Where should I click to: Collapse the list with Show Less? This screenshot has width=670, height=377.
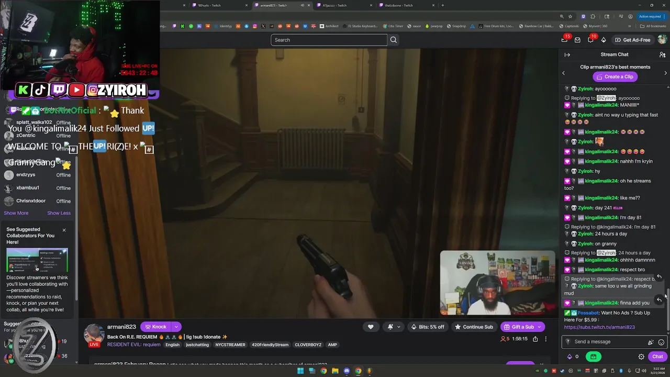pyautogui.click(x=59, y=213)
